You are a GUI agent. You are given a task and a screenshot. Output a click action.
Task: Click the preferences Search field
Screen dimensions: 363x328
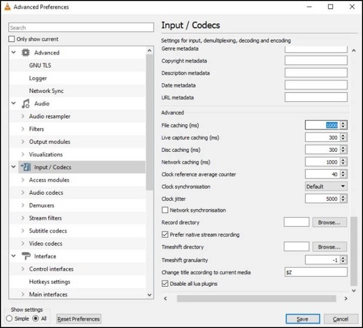[x=81, y=27]
